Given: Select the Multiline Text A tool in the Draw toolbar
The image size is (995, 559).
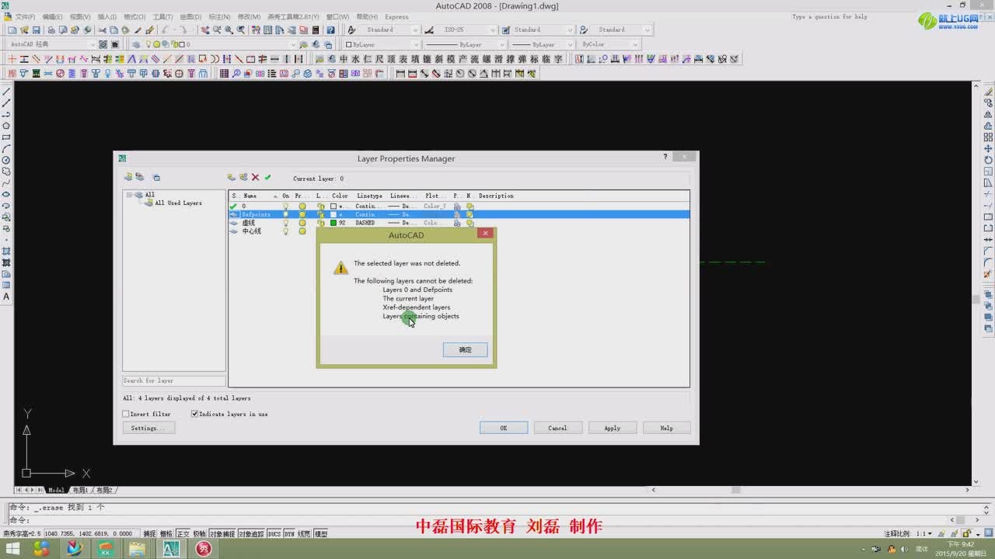Looking at the screenshot, I should tap(7, 297).
